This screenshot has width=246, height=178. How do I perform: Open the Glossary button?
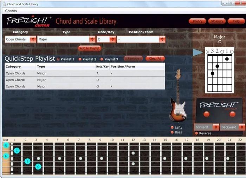[x=217, y=21]
